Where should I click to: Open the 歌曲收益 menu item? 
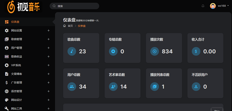pyautogui.click(x=28, y=57)
